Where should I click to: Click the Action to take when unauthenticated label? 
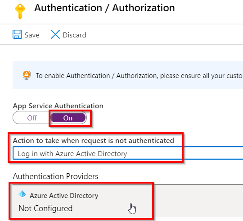click(94, 141)
